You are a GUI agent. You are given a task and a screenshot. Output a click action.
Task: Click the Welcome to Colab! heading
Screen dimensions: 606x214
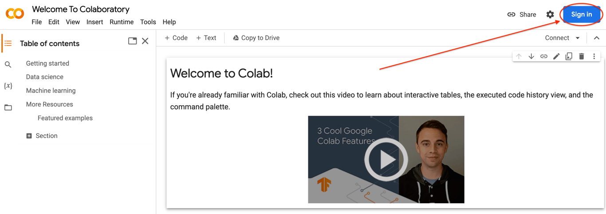click(x=221, y=73)
